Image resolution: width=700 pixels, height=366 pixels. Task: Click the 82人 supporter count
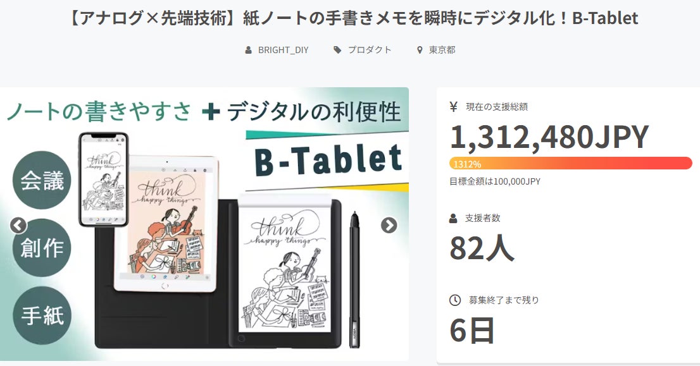[x=482, y=248]
